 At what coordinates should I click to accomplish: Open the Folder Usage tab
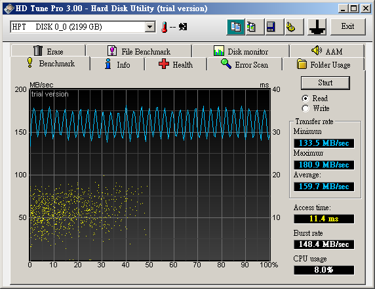tap(324, 64)
